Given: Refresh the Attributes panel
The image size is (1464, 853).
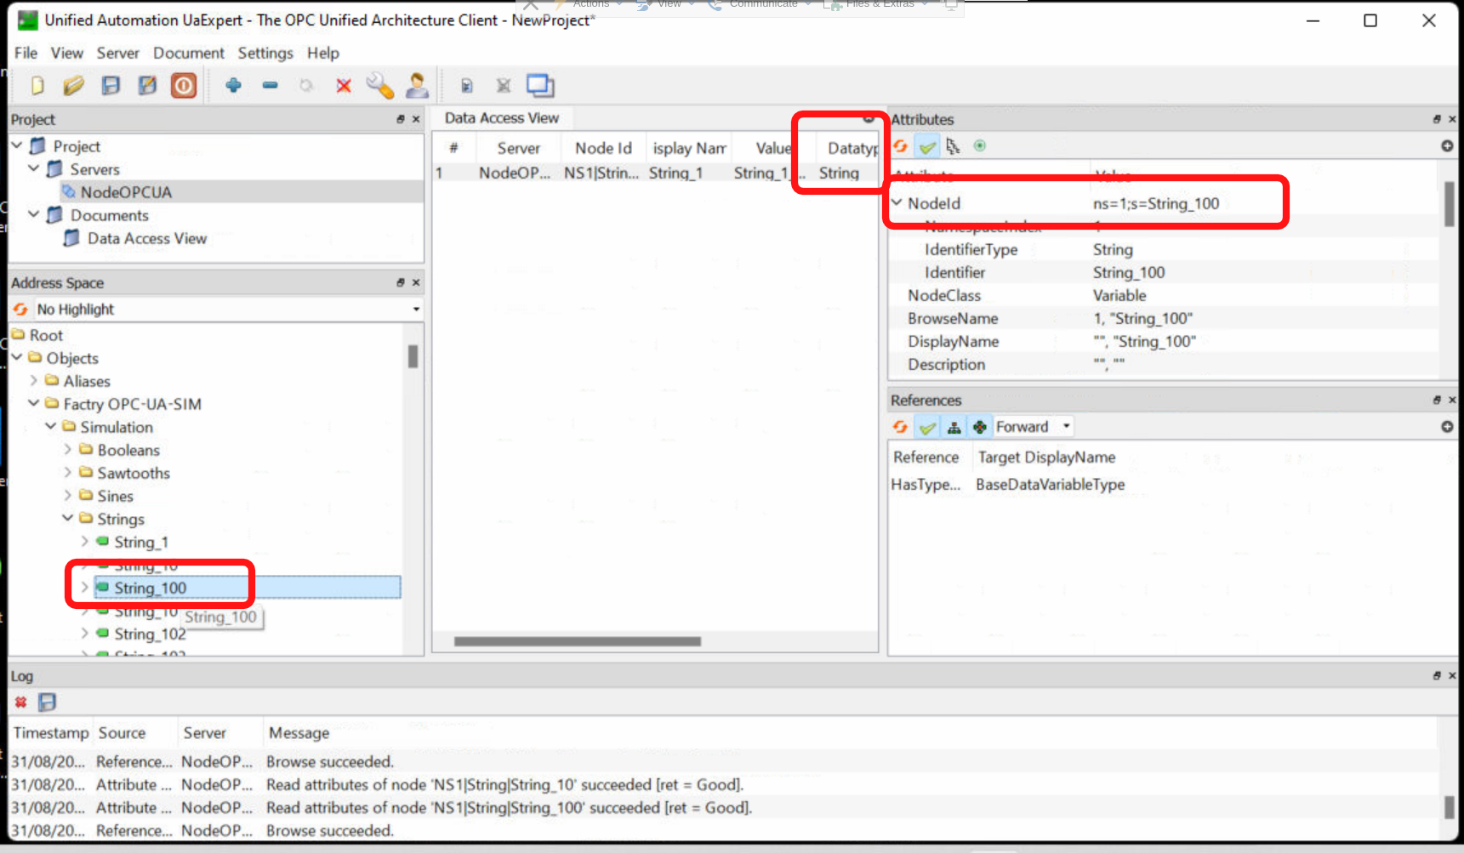Looking at the screenshot, I should tap(900, 146).
